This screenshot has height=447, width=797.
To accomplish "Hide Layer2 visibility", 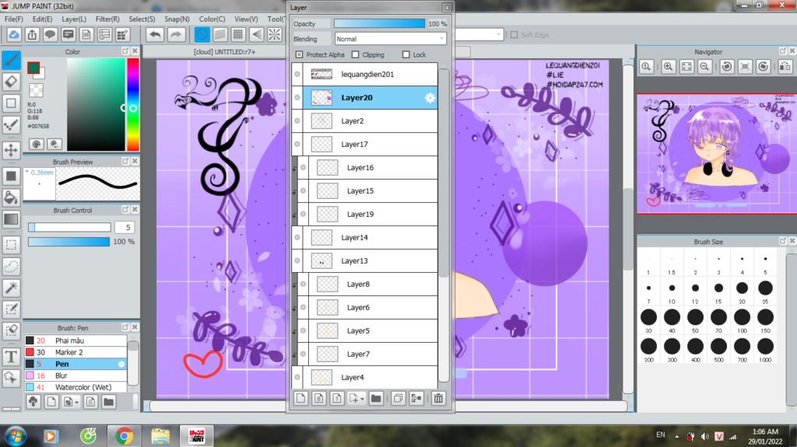I will pos(297,121).
